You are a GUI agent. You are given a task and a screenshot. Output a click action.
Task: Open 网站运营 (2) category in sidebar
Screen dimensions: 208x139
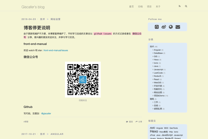[x=158, y=92]
